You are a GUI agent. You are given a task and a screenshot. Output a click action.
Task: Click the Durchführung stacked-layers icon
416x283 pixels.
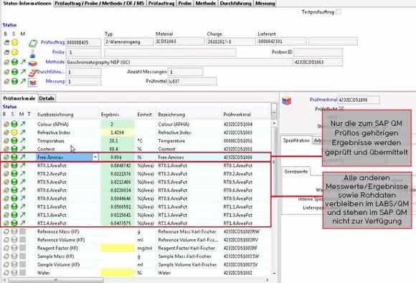32,72
